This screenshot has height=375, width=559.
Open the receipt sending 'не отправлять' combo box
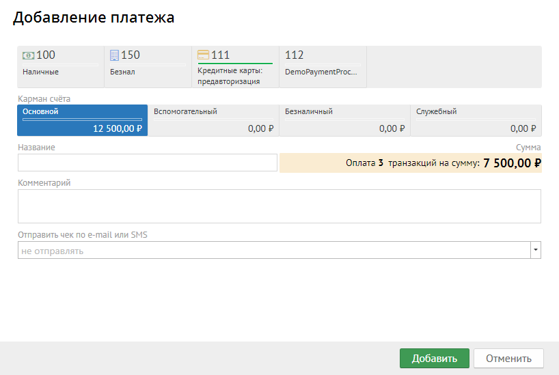point(273,251)
